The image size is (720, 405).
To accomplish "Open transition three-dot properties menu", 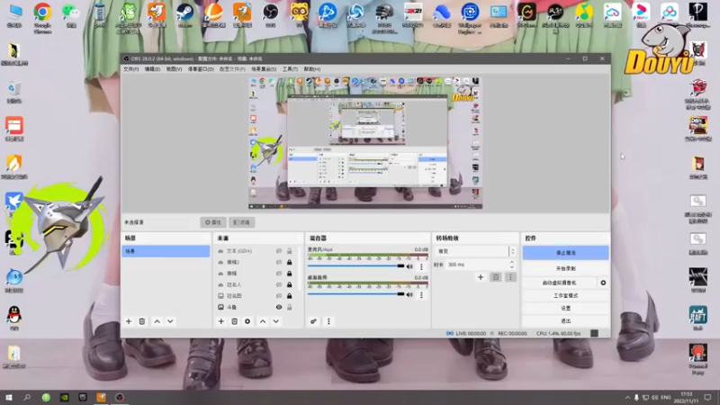I will coord(510,277).
